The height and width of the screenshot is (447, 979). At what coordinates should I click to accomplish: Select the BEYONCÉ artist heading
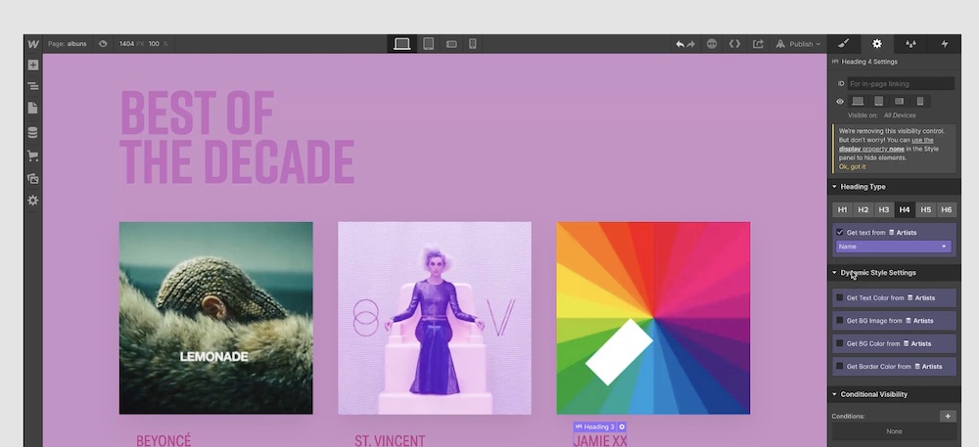[x=163, y=441]
